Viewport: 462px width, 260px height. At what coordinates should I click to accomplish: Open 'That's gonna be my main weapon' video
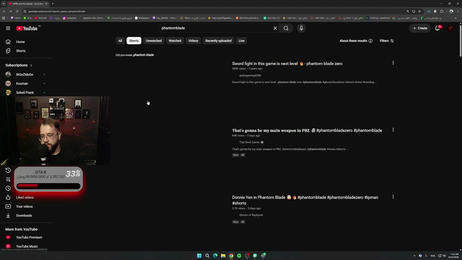click(307, 130)
